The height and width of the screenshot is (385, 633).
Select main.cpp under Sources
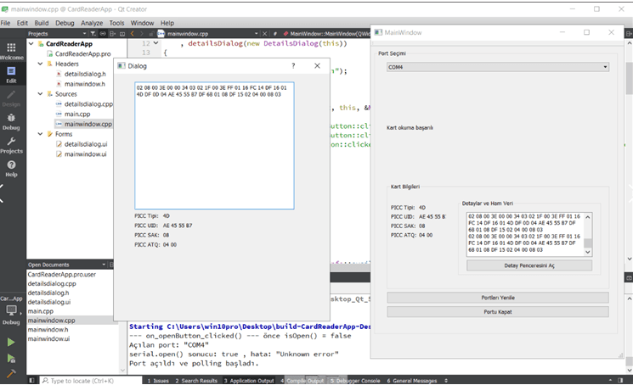click(77, 114)
